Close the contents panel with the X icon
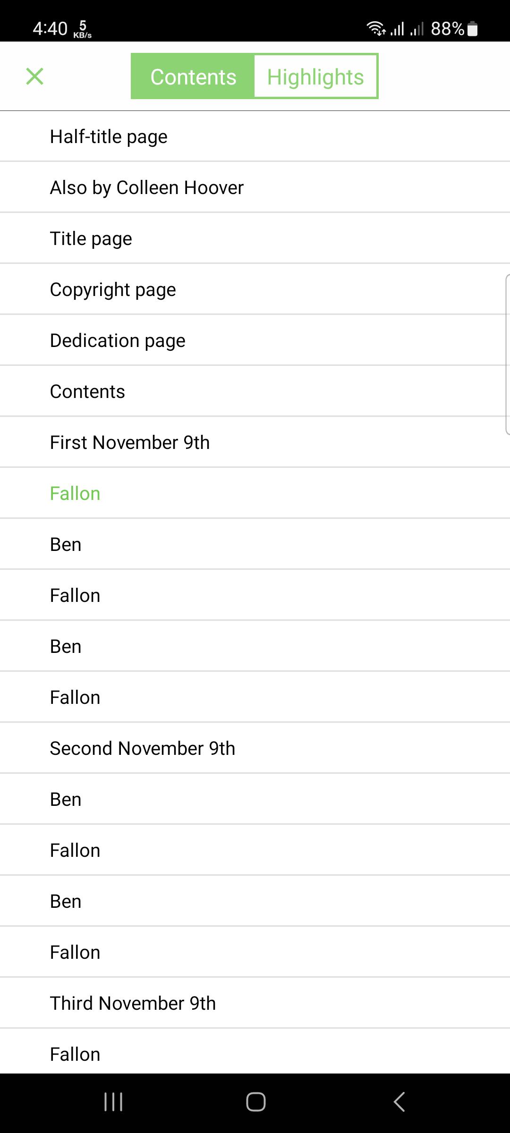The image size is (510, 1133). click(34, 76)
